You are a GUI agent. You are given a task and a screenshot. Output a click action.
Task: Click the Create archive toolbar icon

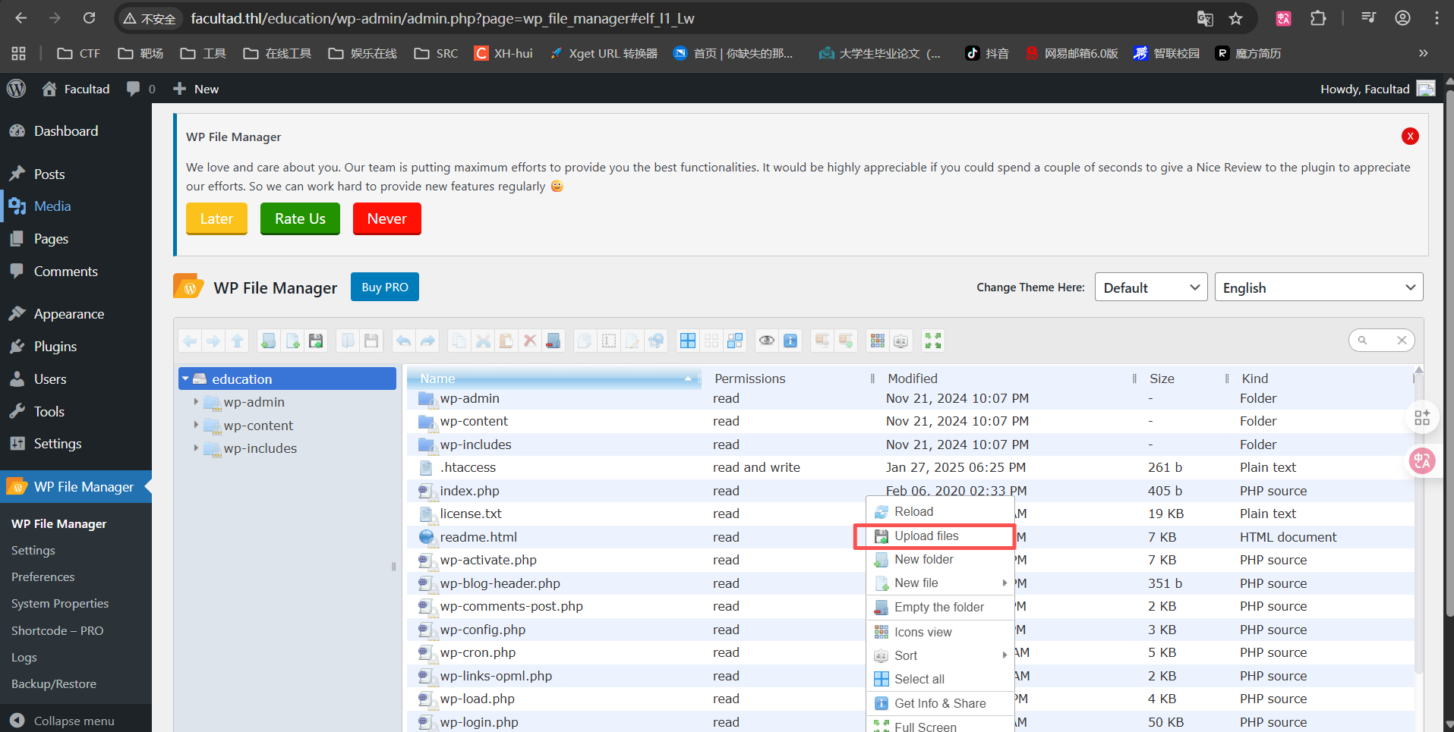(x=846, y=341)
